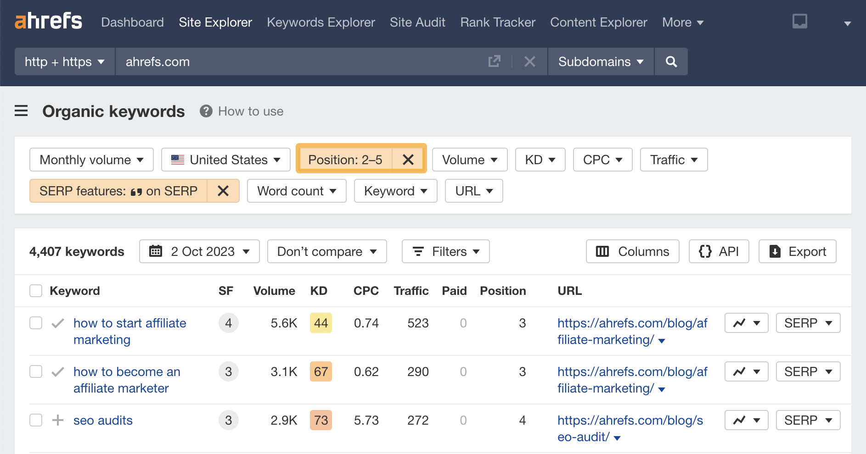Open the hamburger menu beside Organic keywords

(x=21, y=111)
